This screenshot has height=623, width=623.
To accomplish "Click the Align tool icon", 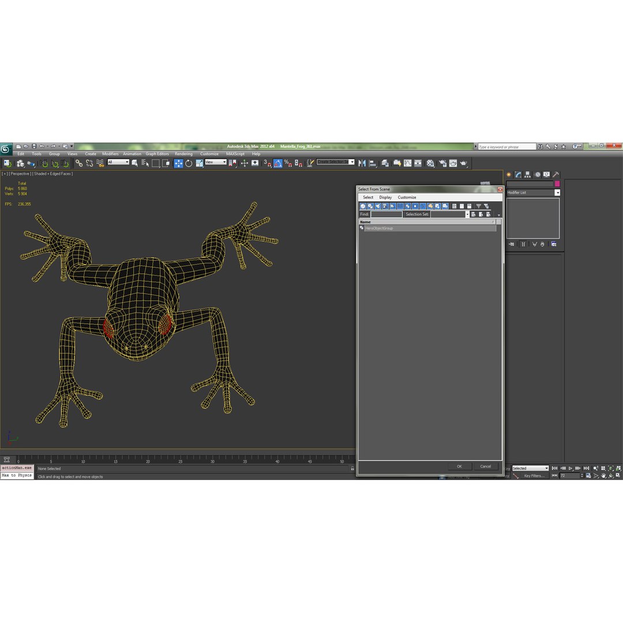I will [x=373, y=163].
